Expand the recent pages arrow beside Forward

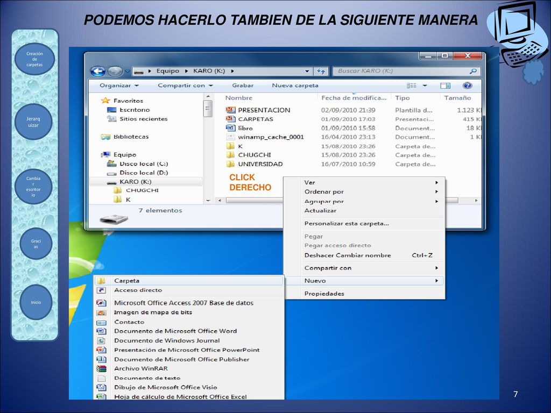point(127,72)
